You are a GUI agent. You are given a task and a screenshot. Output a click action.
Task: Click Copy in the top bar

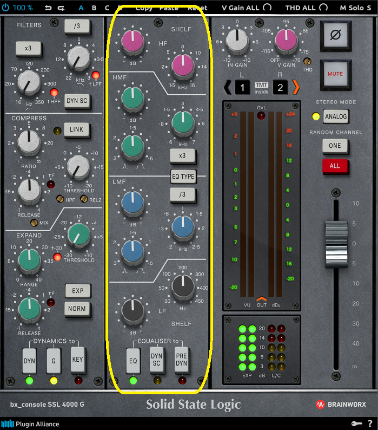(x=144, y=8)
